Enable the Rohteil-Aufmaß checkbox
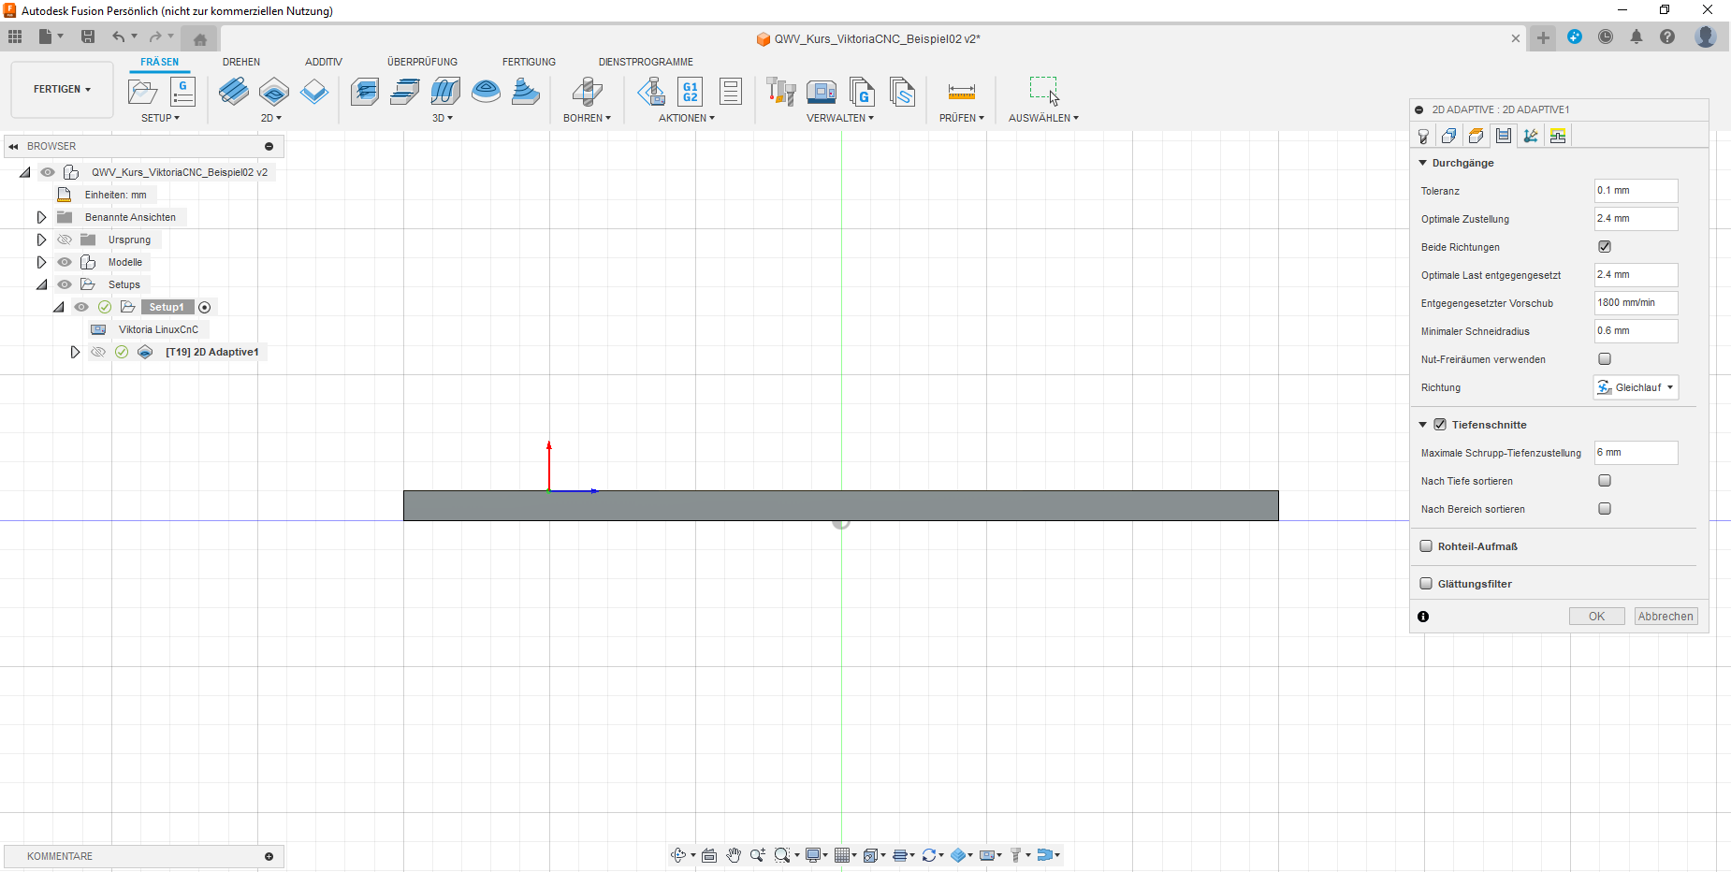This screenshot has height=872, width=1731. [x=1426, y=546]
